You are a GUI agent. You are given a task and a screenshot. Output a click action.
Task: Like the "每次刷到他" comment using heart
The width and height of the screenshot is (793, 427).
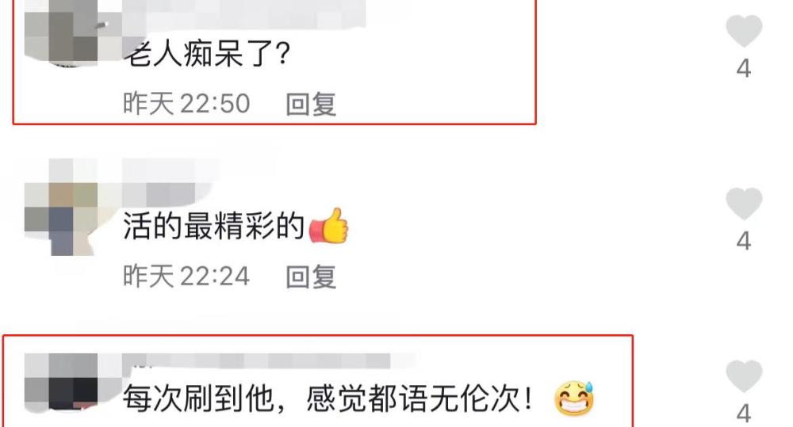coord(744,376)
